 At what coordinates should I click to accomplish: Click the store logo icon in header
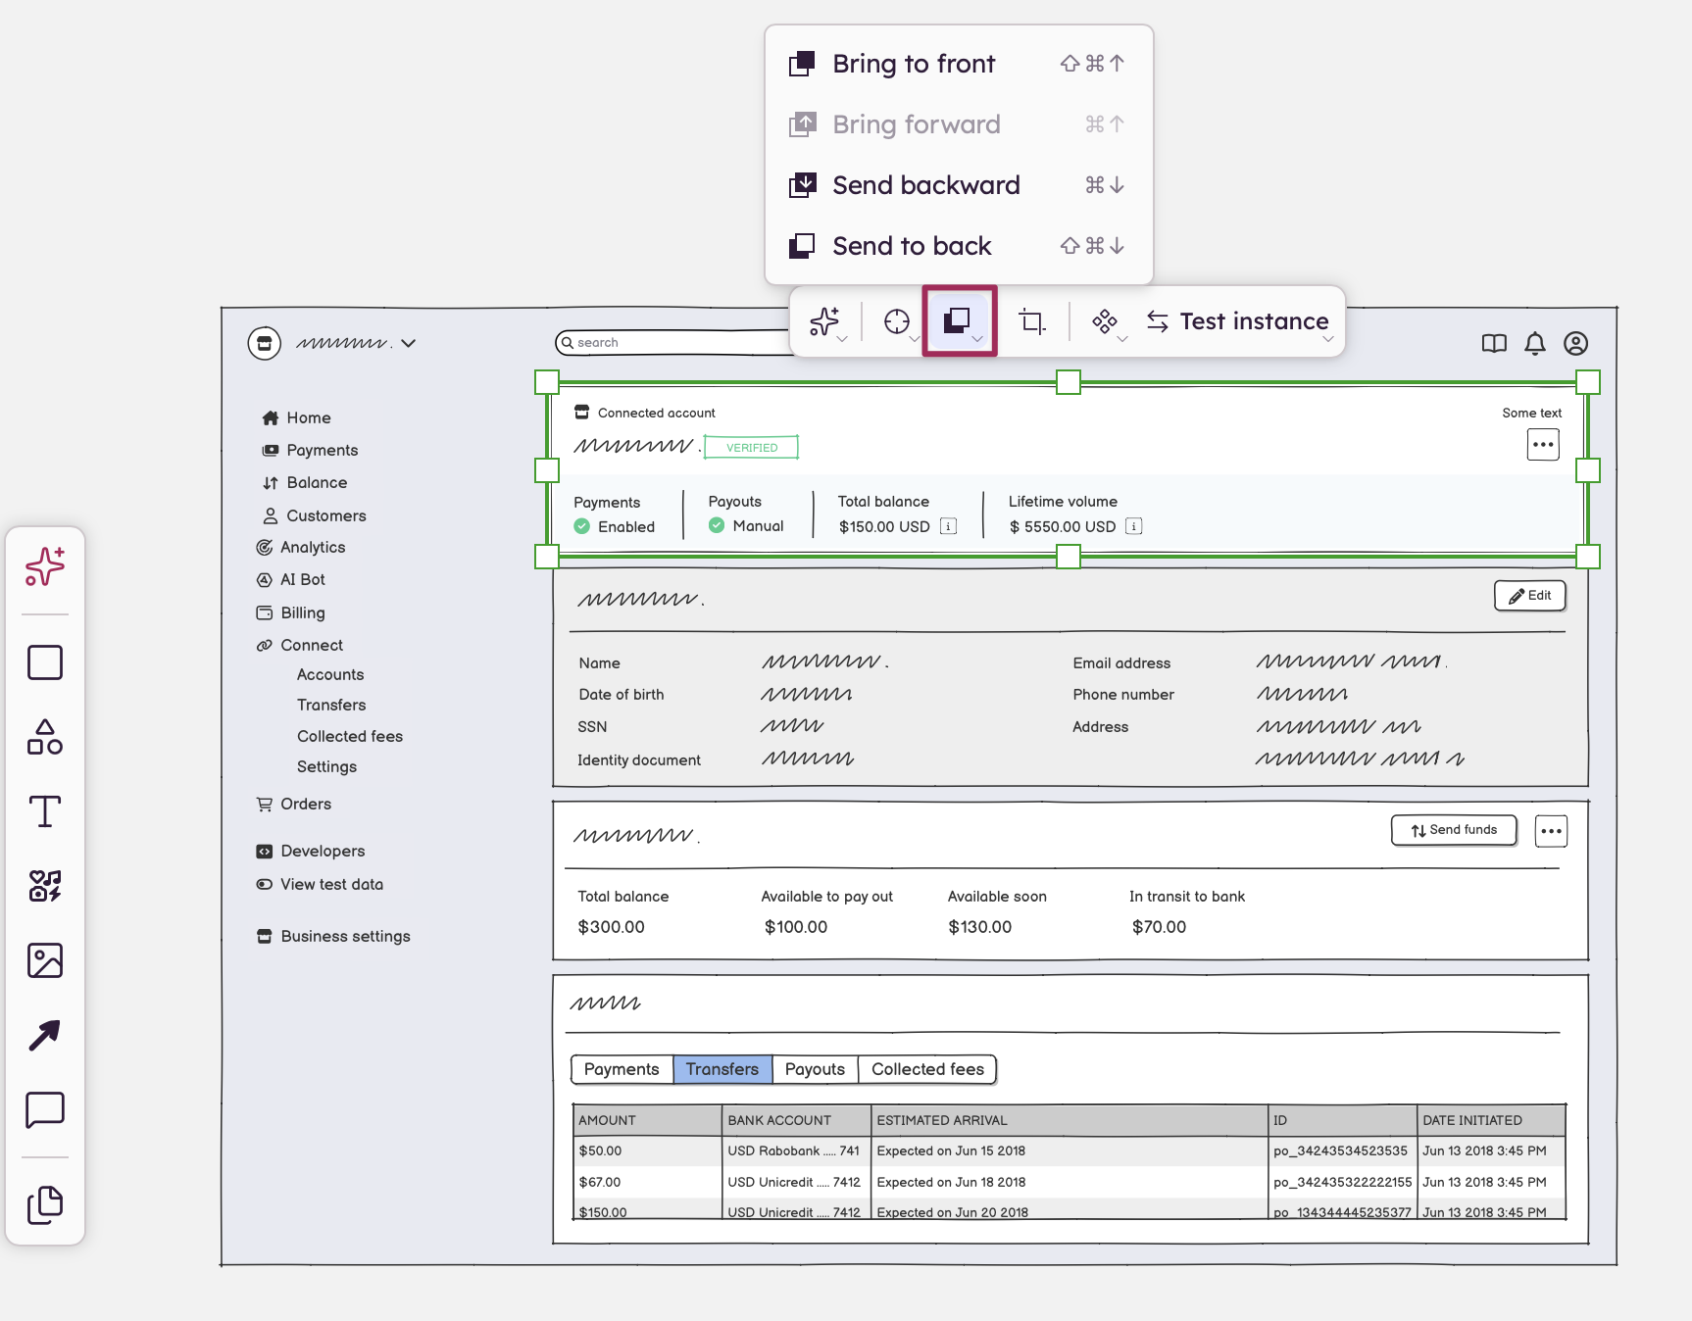click(265, 343)
